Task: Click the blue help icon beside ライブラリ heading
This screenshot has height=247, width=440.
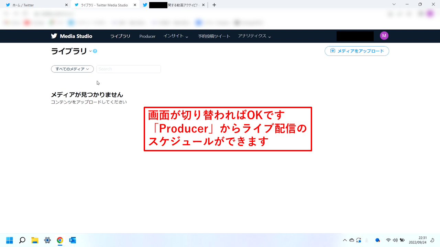Action: coord(95,51)
